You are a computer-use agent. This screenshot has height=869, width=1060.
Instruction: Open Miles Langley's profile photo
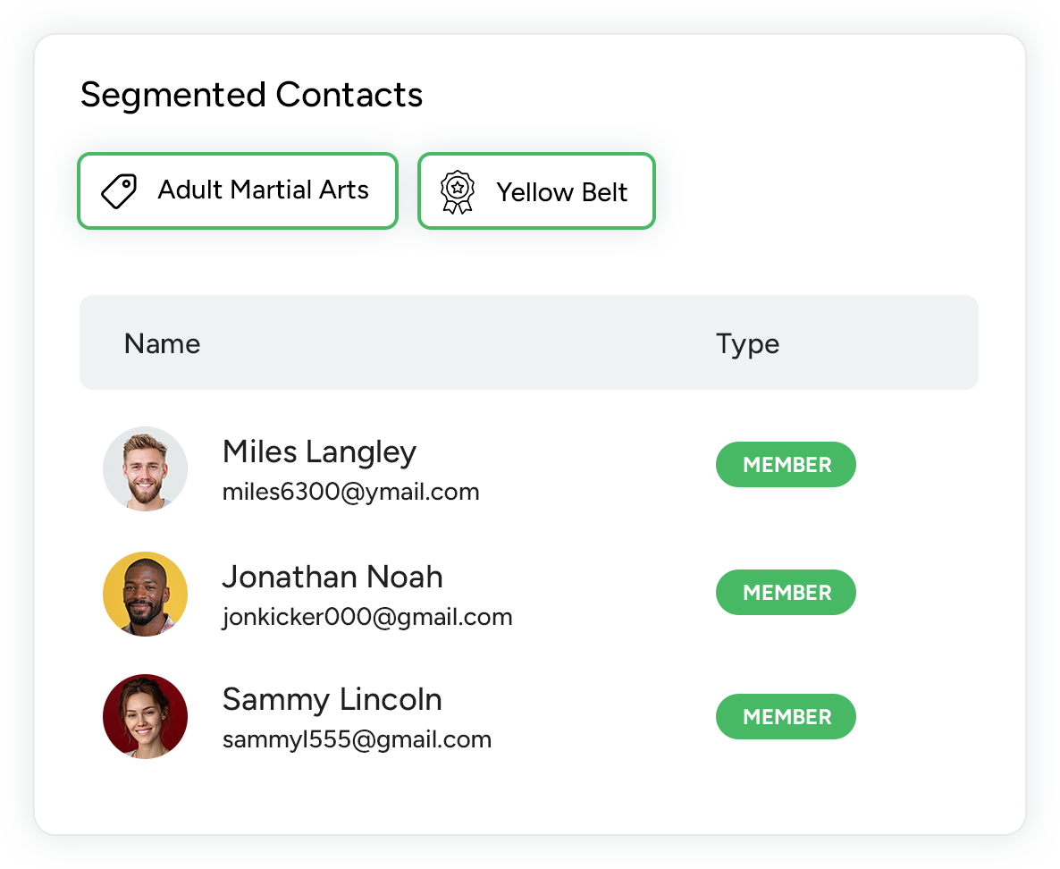[145, 468]
